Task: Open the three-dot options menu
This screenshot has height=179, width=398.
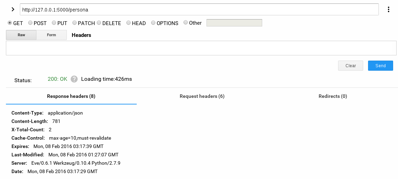Action: (x=389, y=9)
